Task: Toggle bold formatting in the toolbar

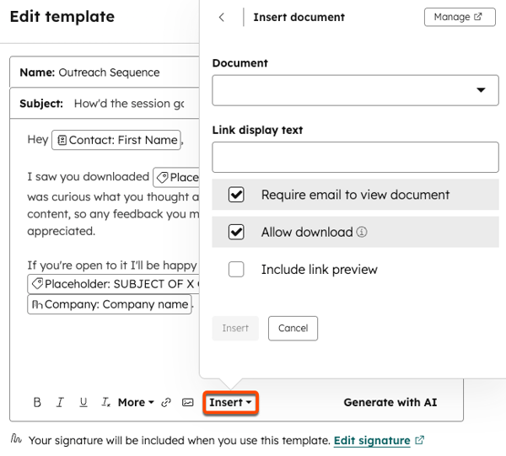Action: click(37, 403)
